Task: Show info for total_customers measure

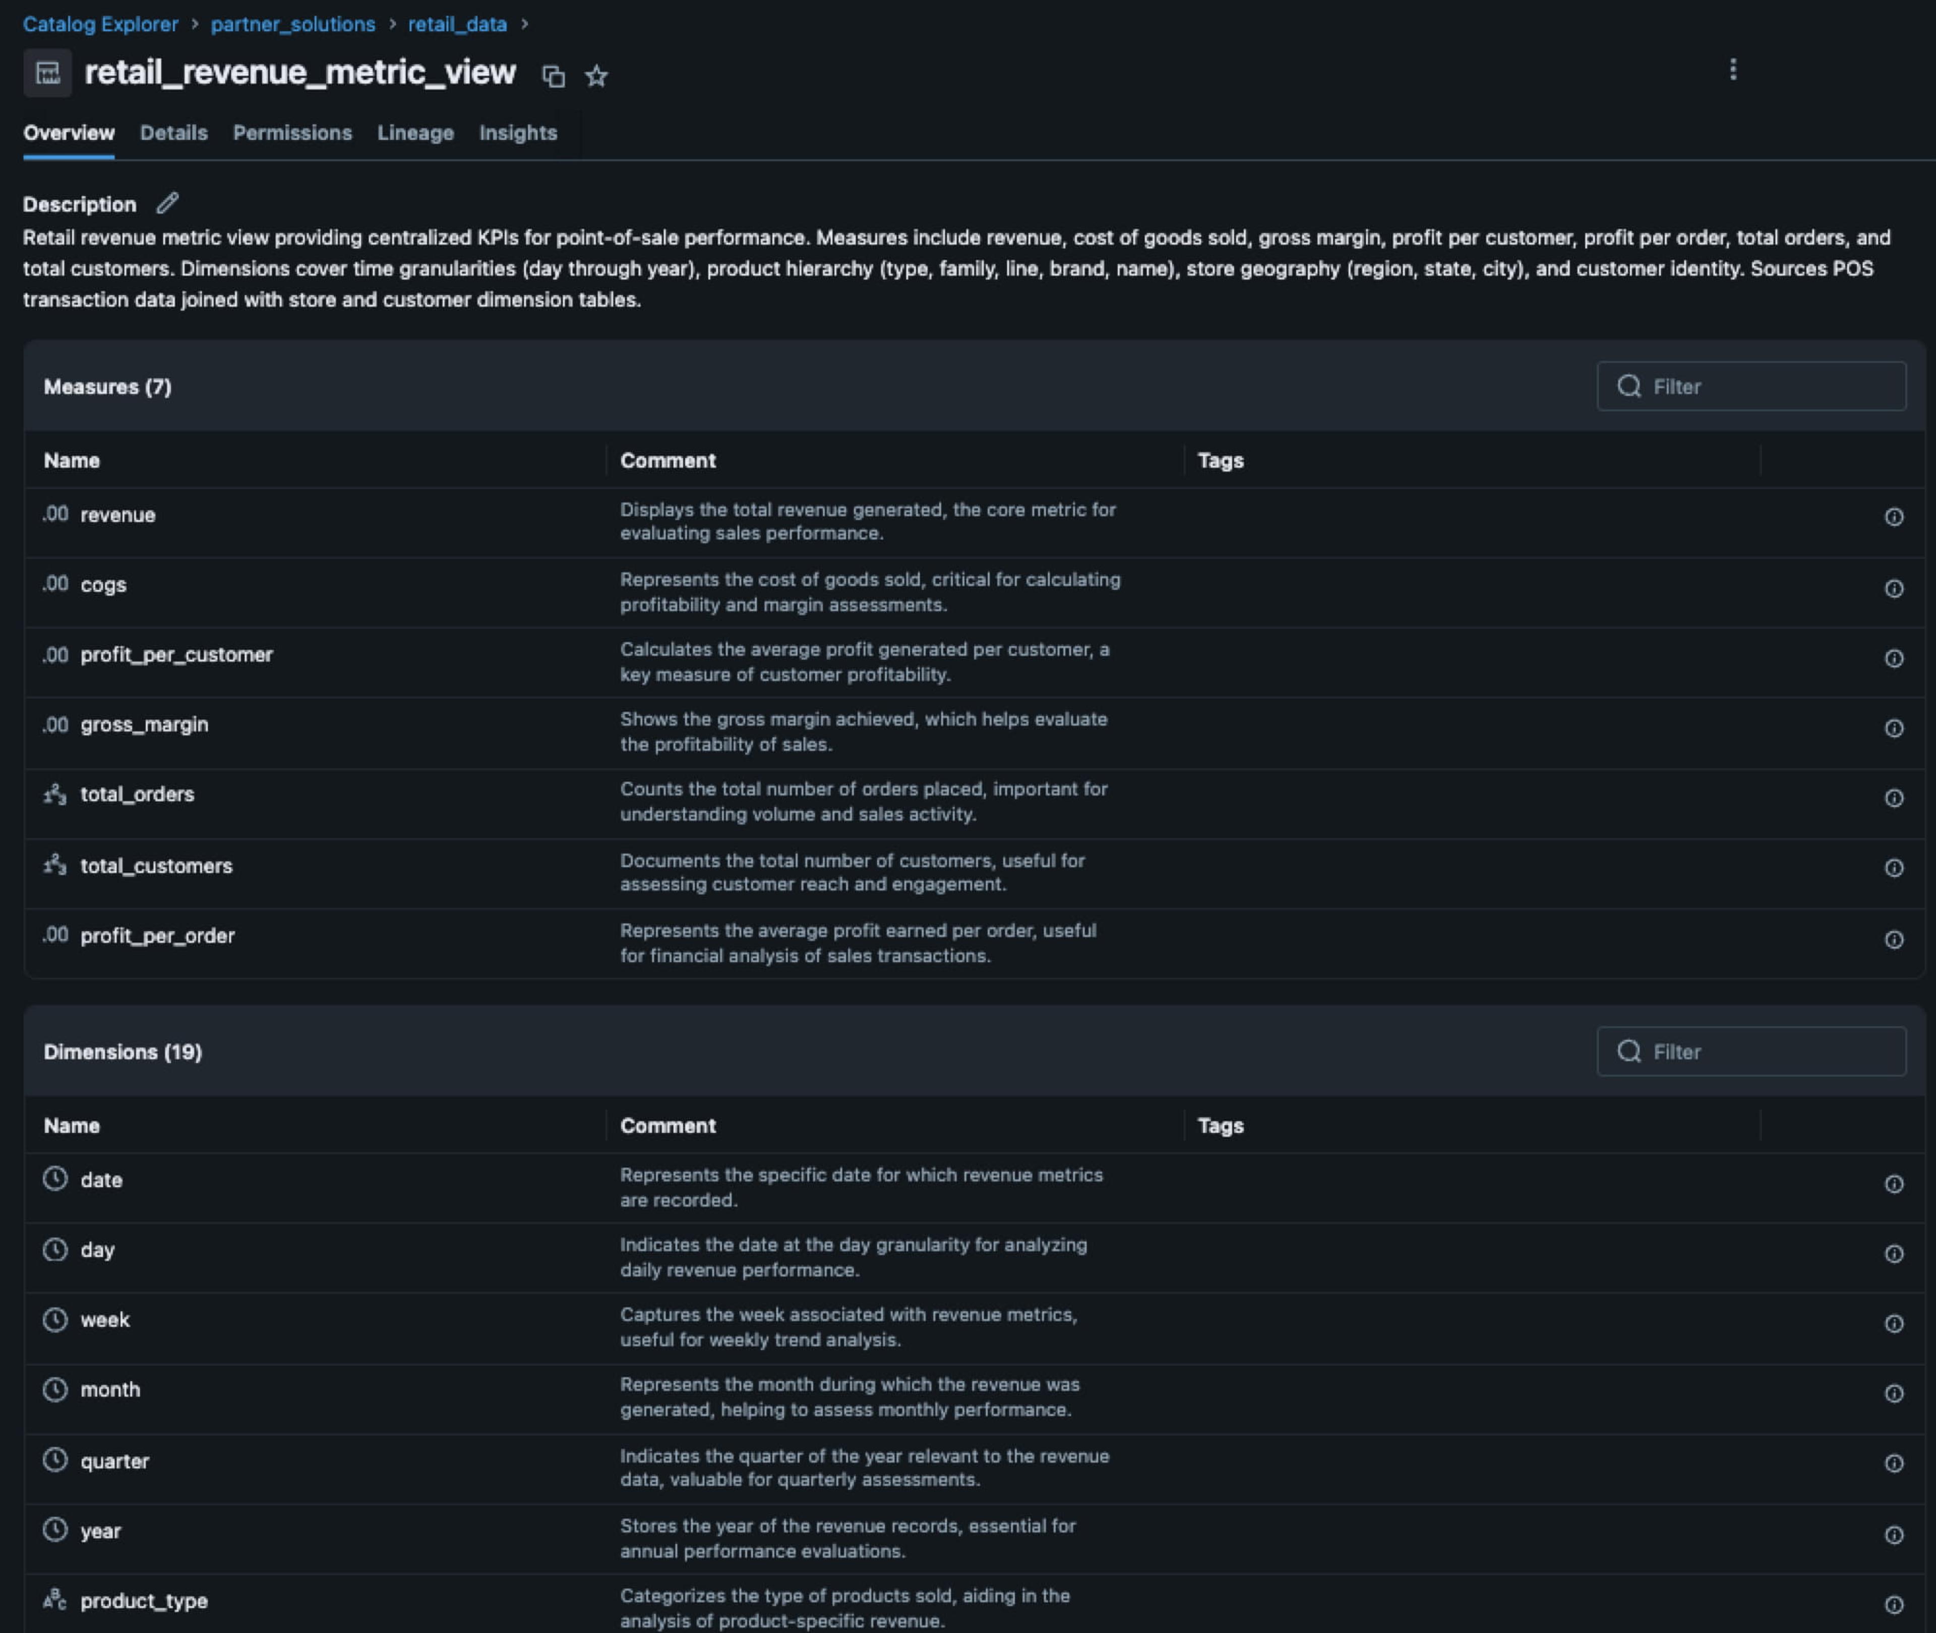Action: point(1894,868)
